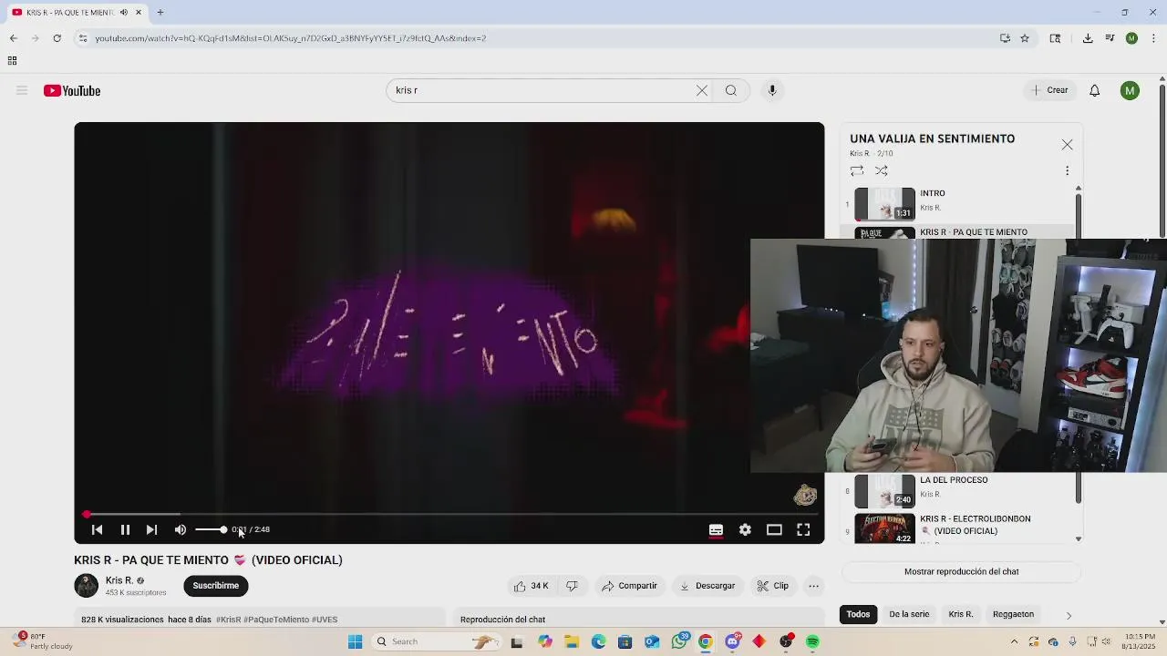The height and width of the screenshot is (656, 1167).
Task: Select the Reggaeton filter chip
Action: (1013, 614)
